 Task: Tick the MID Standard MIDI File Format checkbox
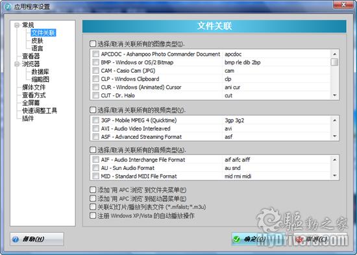click(x=95, y=176)
